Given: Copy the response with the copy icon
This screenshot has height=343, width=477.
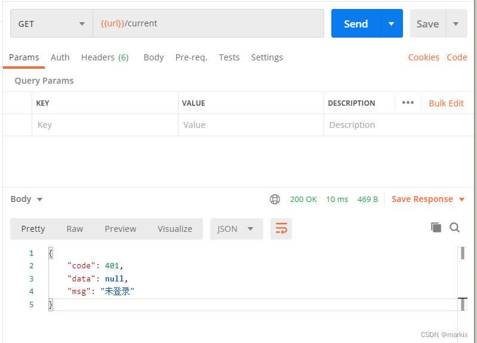Looking at the screenshot, I should (436, 228).
